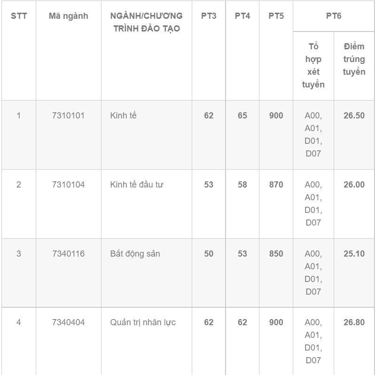
Task: Click the Kinh tế program name cell
Action: [x=124, y=116]
